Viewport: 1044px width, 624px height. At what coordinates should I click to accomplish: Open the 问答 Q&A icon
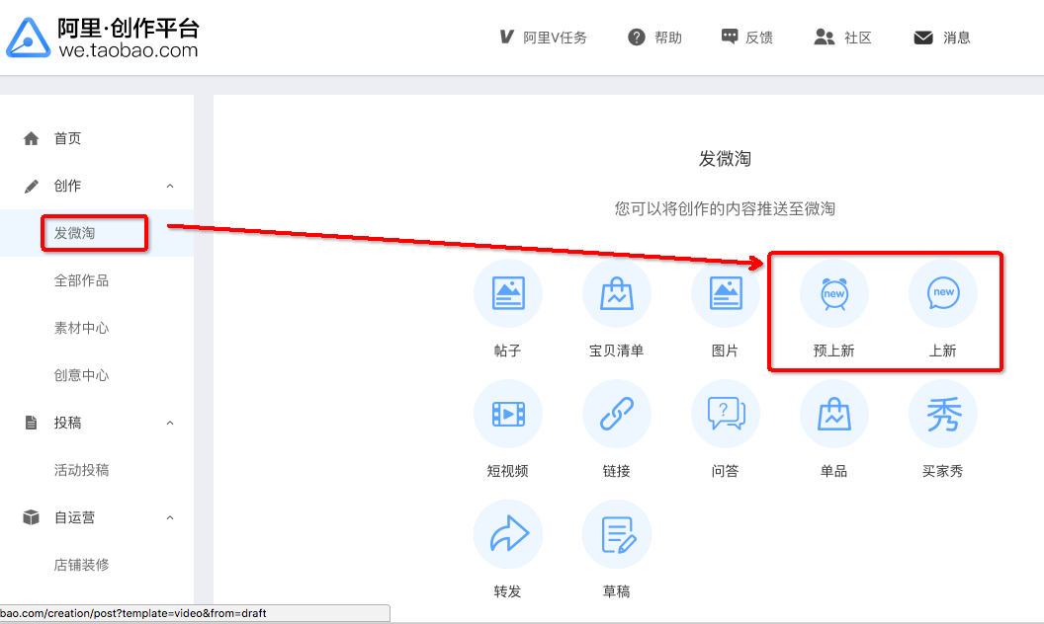[x=725, y=414]
